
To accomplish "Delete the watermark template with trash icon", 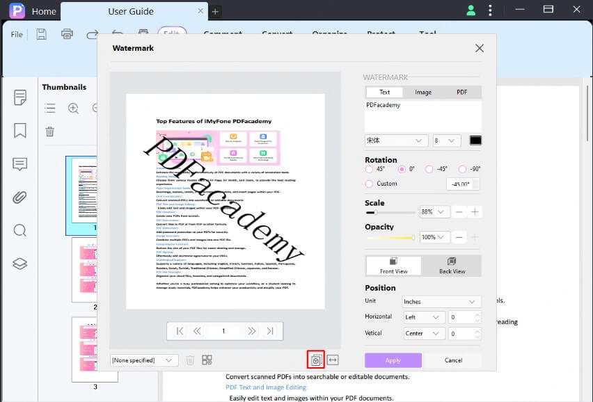I will 190,360.
